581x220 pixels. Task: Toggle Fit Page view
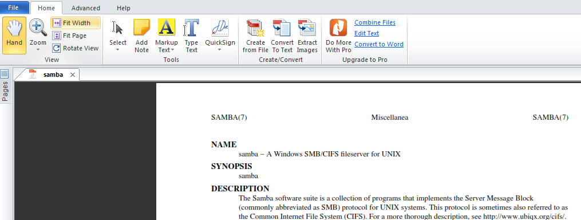[x=70, y=36]
